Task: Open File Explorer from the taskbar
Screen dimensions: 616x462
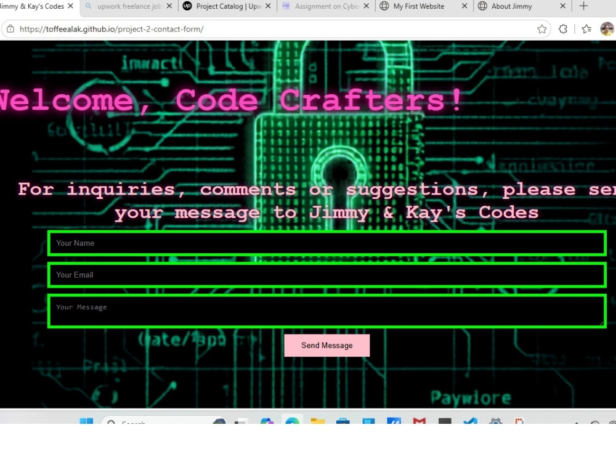Action: (x=317, y=421)
